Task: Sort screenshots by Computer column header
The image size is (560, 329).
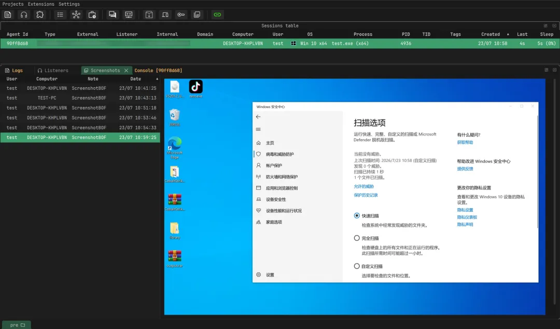Action: 47,79
